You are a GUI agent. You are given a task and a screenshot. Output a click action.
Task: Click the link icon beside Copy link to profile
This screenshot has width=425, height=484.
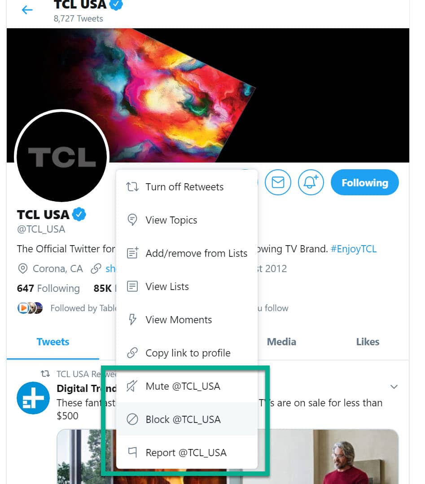pos(132,353)
